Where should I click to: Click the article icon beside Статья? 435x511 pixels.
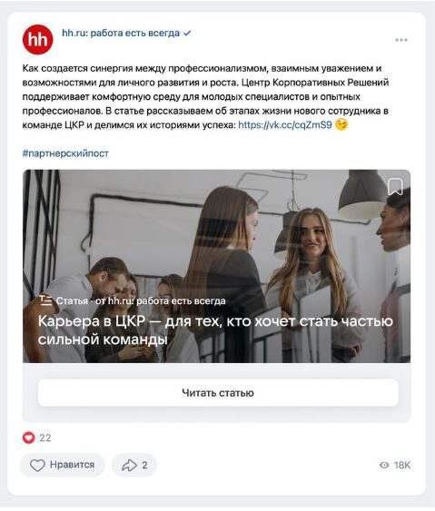[x=45, y=300]
